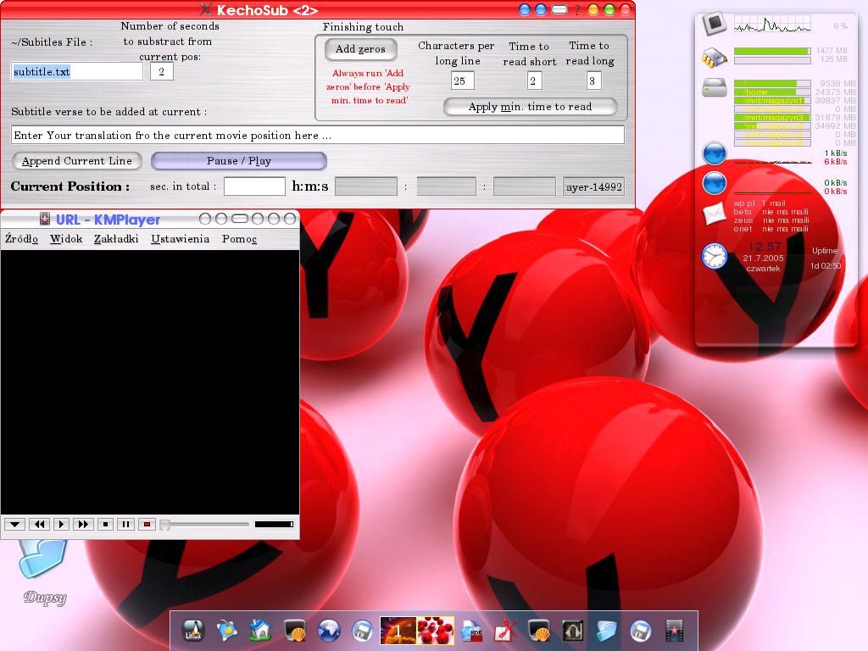
Task: Click the translation verse text field
Action: 318,135
